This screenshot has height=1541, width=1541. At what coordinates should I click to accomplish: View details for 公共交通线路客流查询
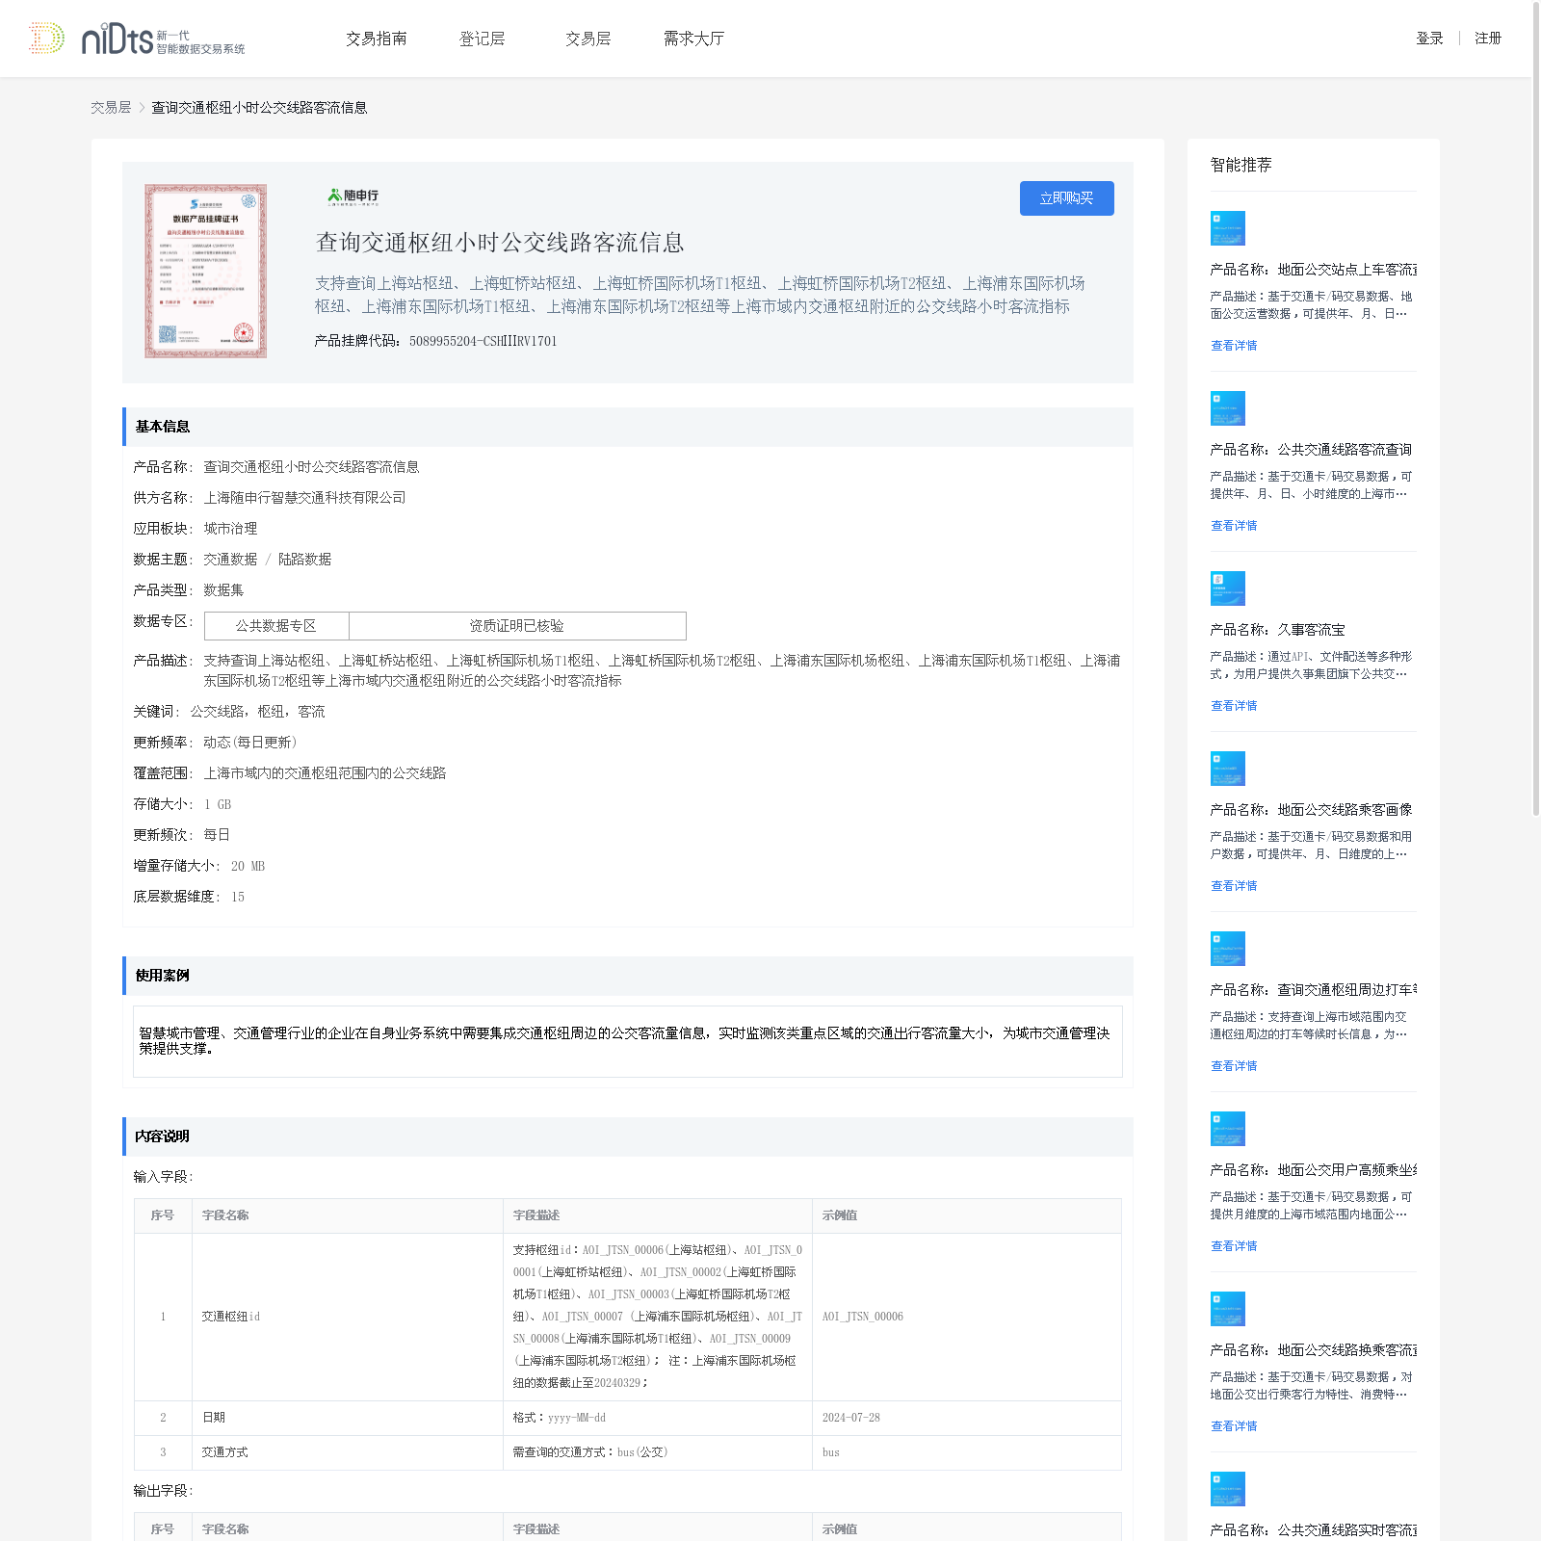(x=1234, y=526)
